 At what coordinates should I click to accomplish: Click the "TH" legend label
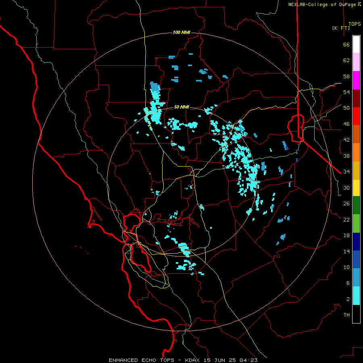tap(346, 315)
